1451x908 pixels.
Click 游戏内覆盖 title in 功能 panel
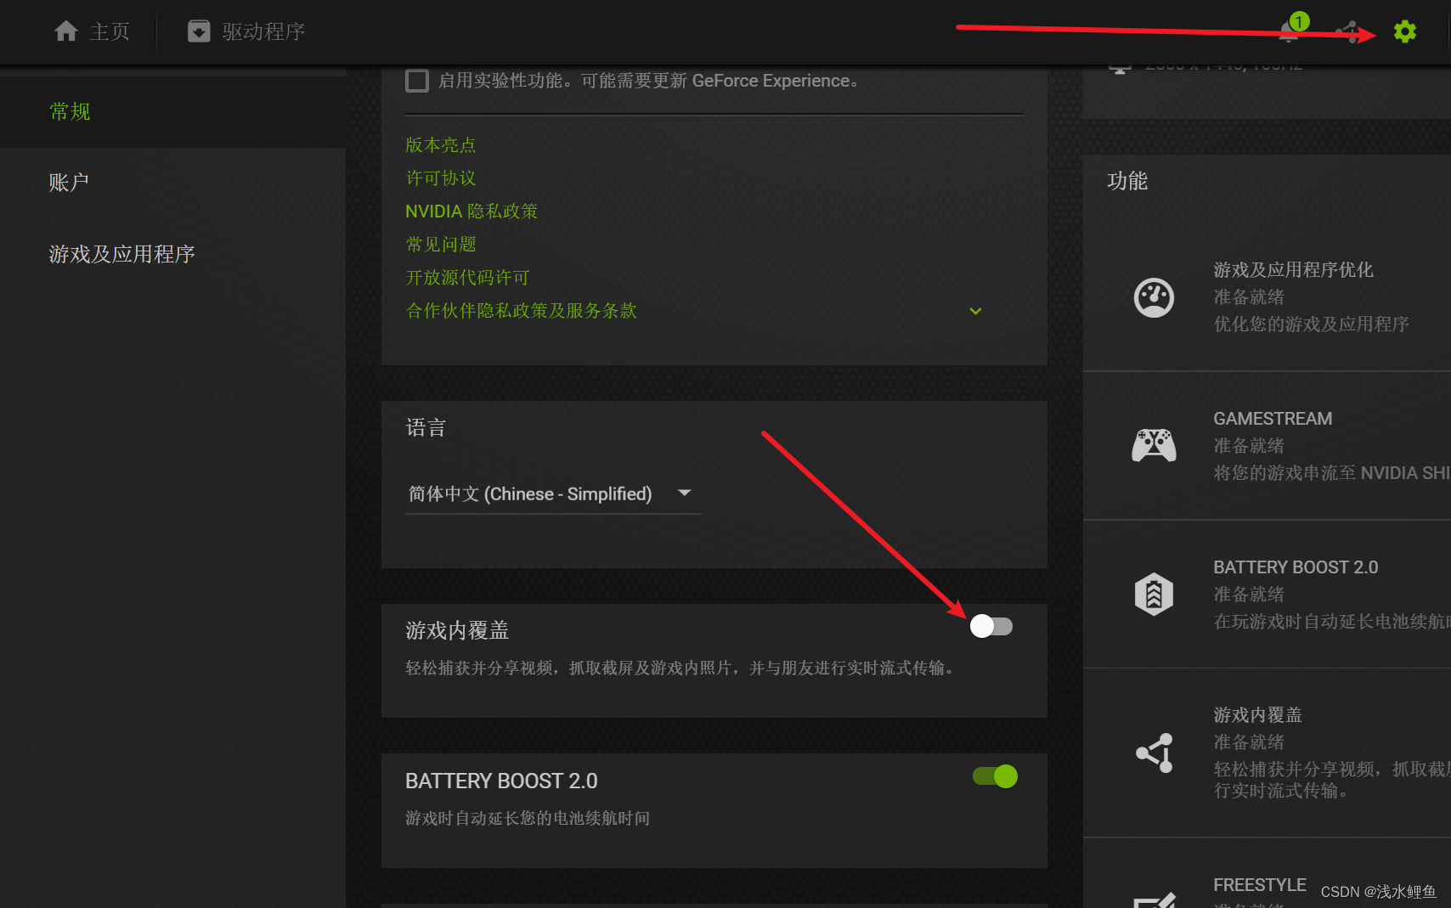[x=1257, y=715]
